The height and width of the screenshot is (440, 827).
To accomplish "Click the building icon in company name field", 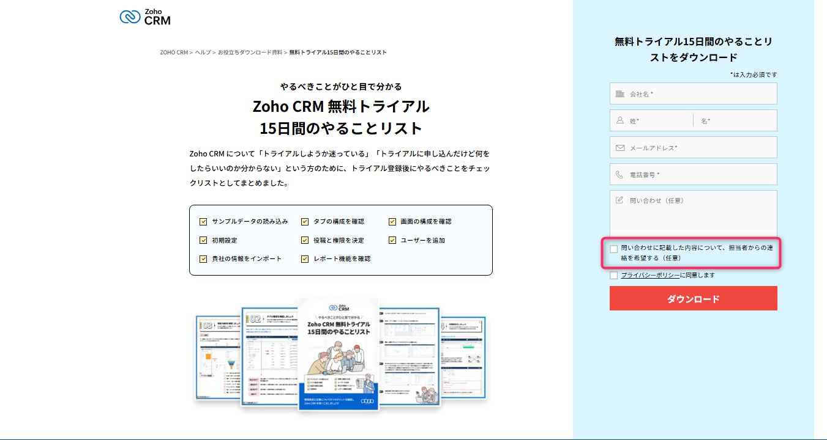I will tap(619, 94).
